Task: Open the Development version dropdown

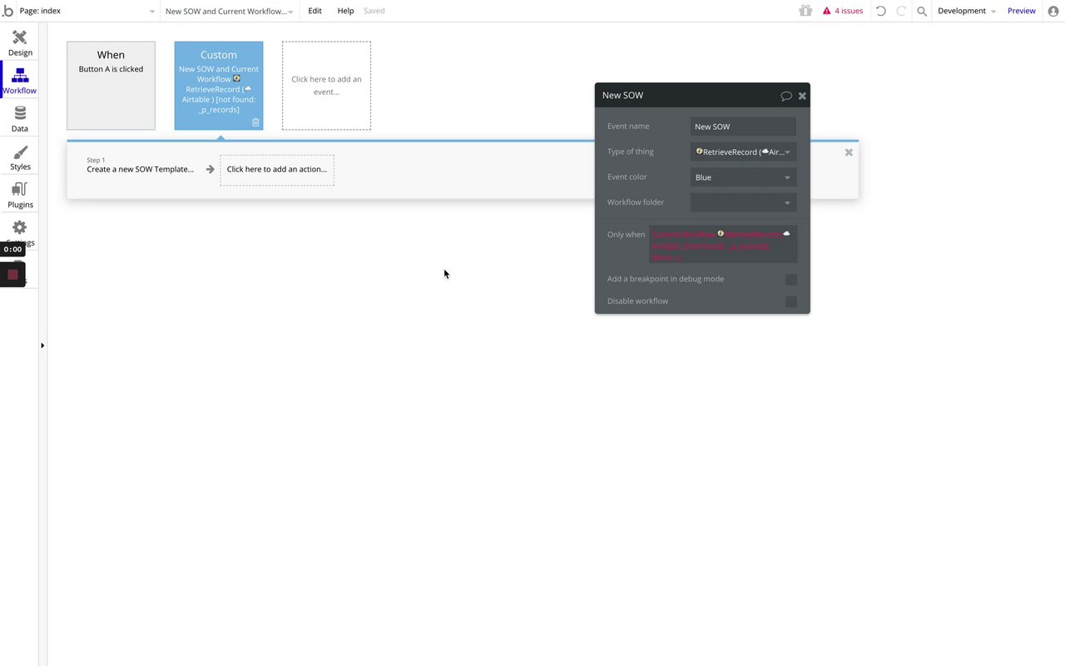Action: (966, 11)
